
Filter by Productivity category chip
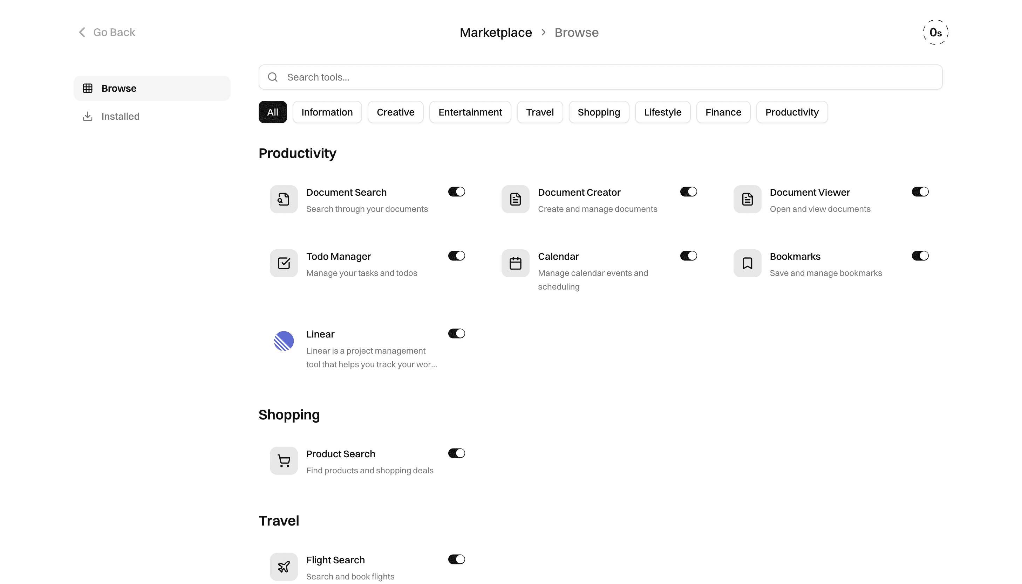792,112
